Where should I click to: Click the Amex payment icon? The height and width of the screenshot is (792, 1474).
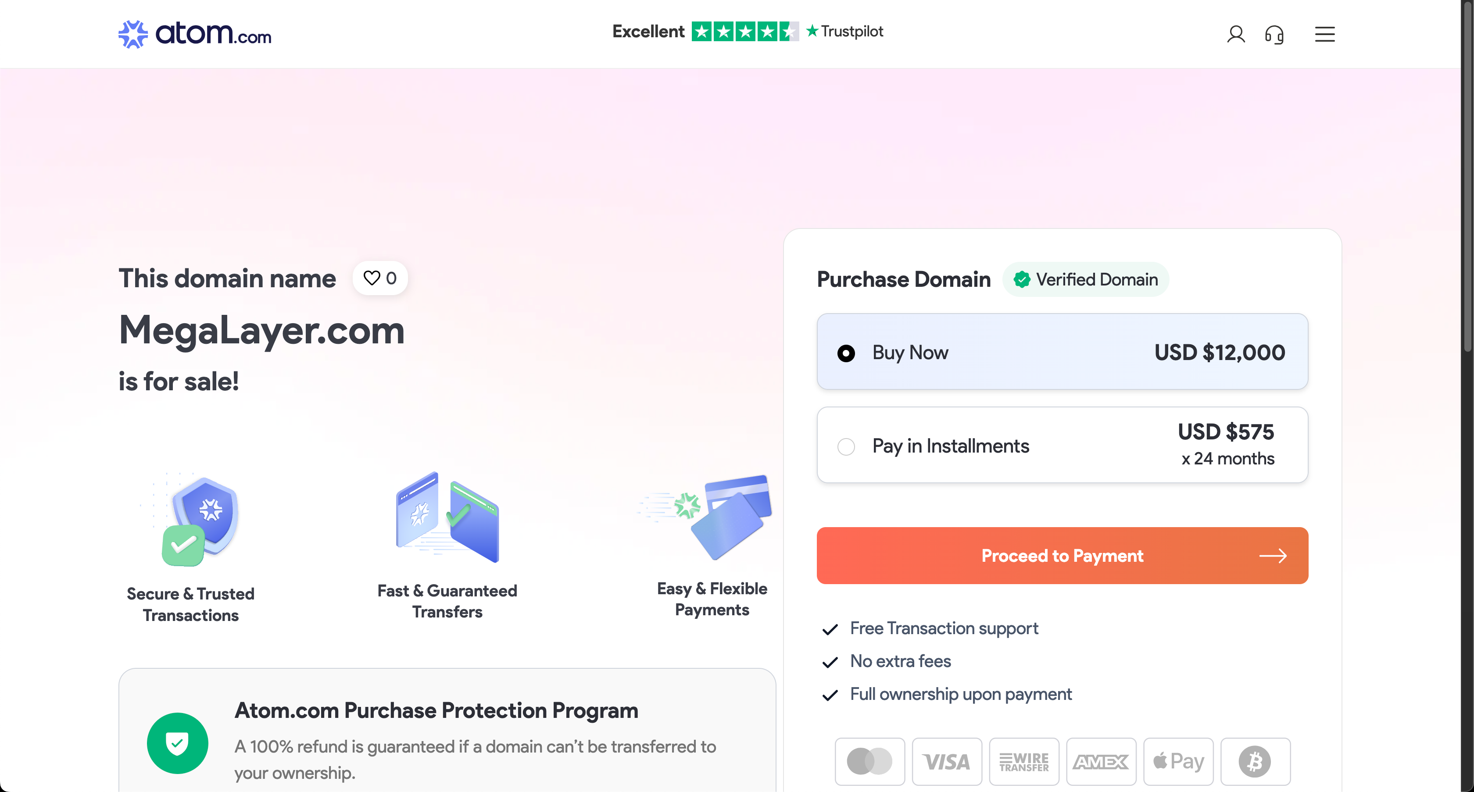tap(1101, 761)
